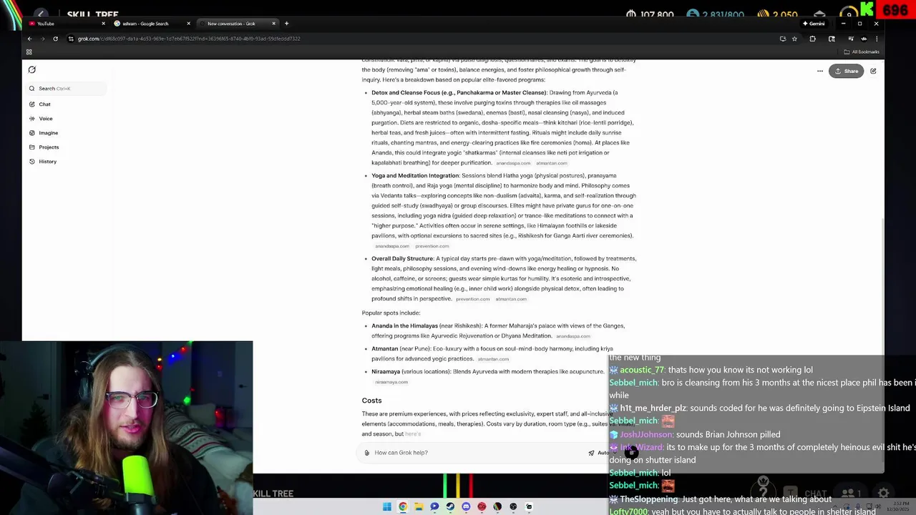Screen dimensions: 916x515
Task: Click the attach file paperclip icon
Action: pos(366,453)
